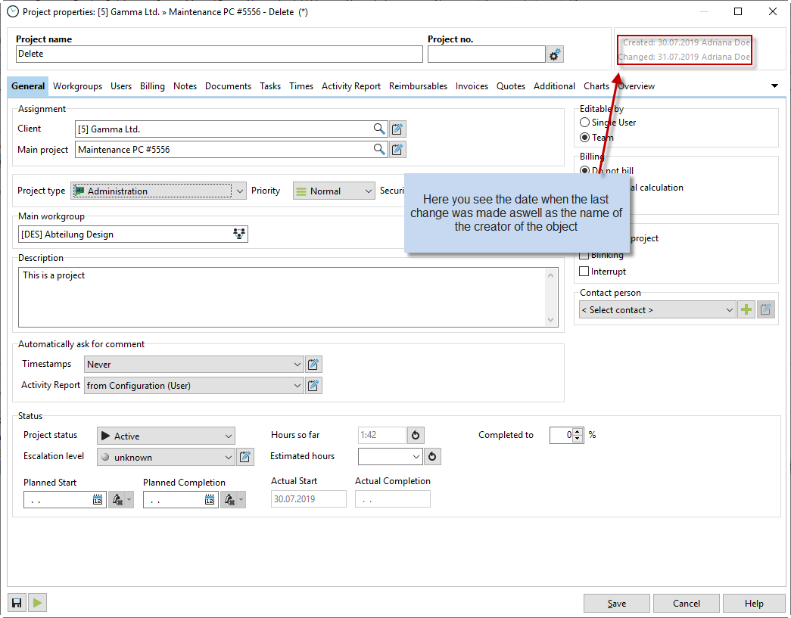Open Planned Start calendar picker

click(x=98, y=500)
